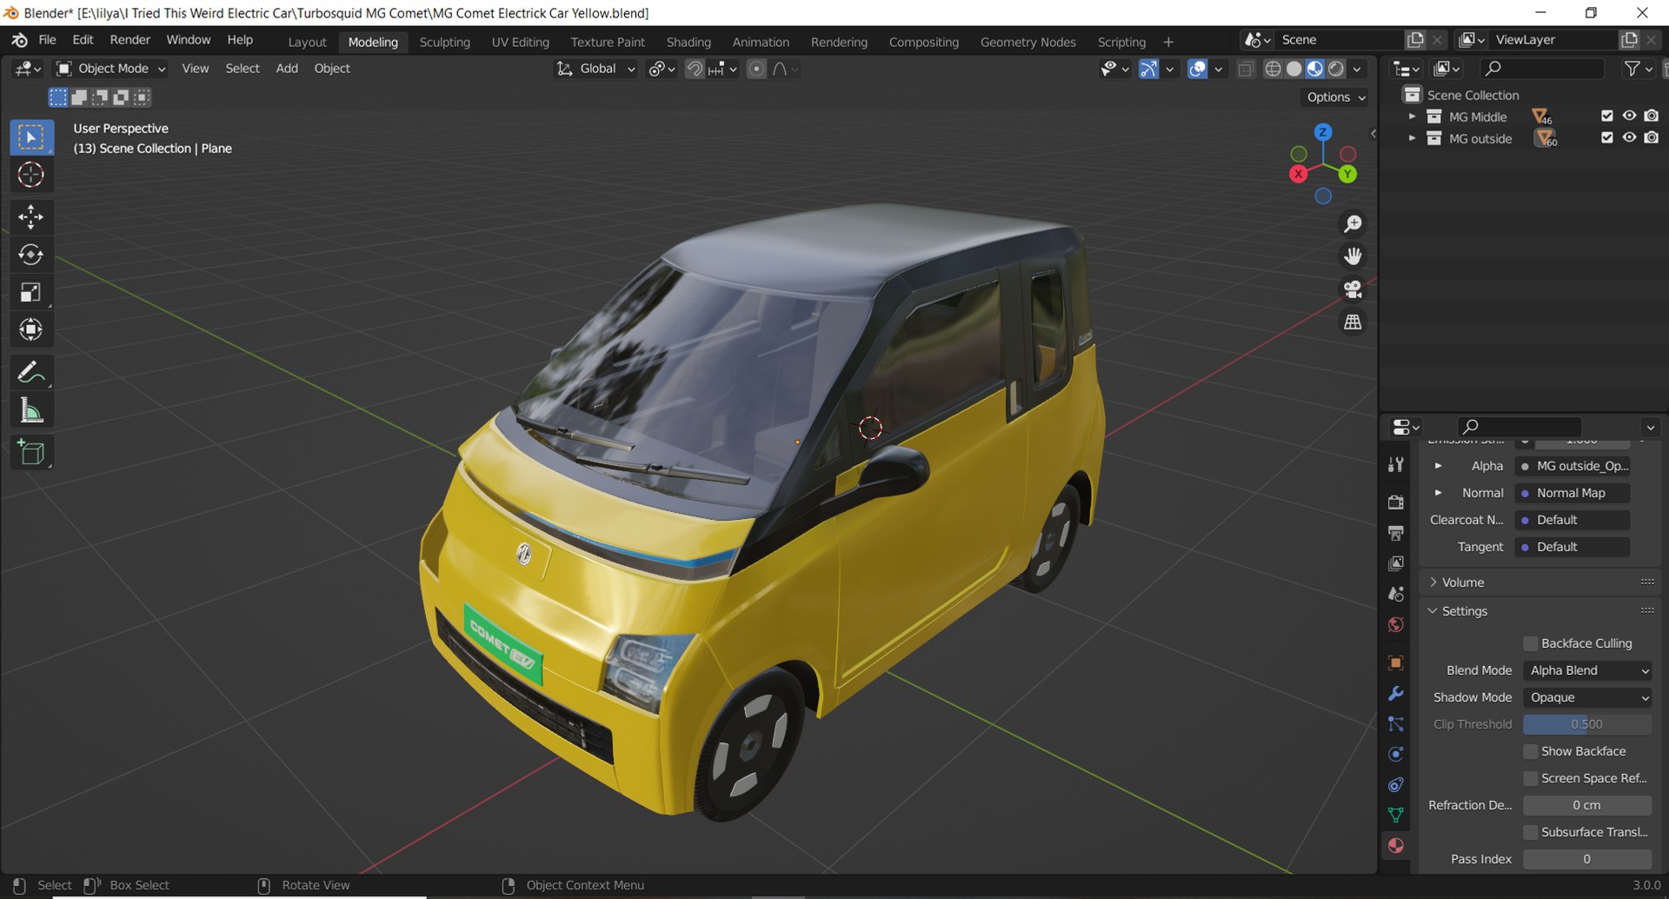Viewport: 1669px width, 899px height.
Task: Expand MG outside collection tree
Action: point(1412,138)
